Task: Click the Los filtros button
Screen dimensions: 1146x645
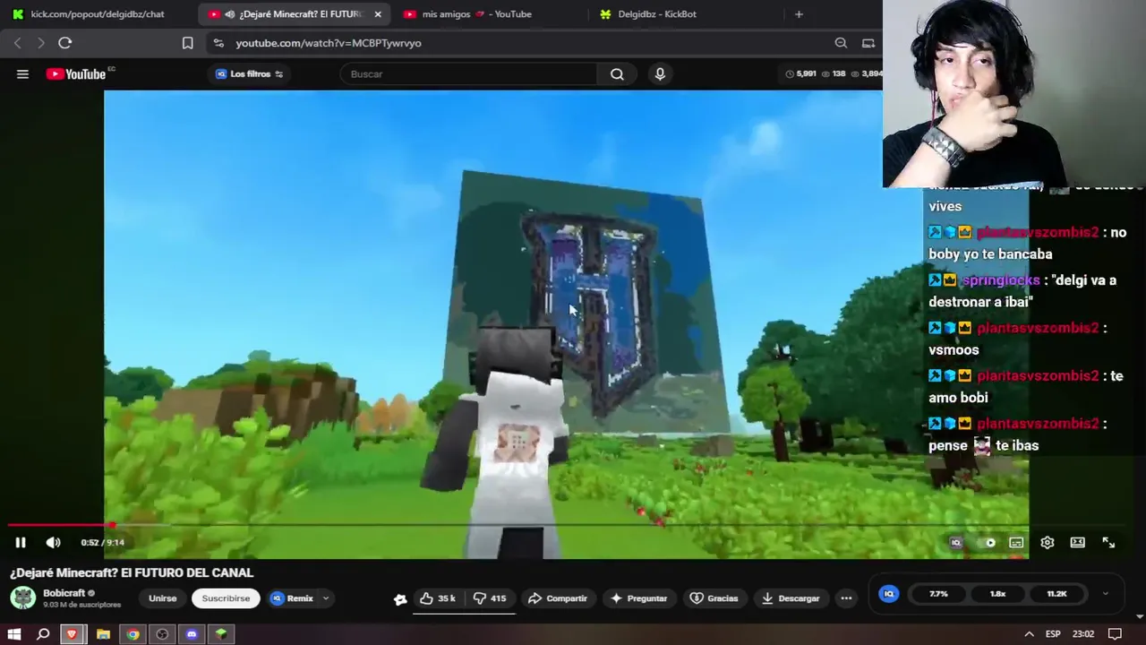Action: [x=250, y=74]
